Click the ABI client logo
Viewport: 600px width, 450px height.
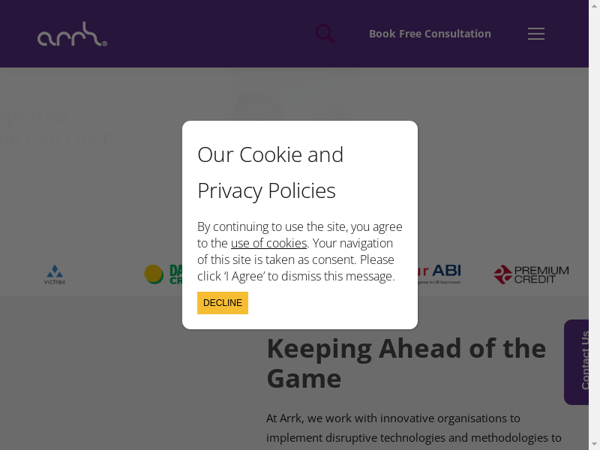point(442,273)
